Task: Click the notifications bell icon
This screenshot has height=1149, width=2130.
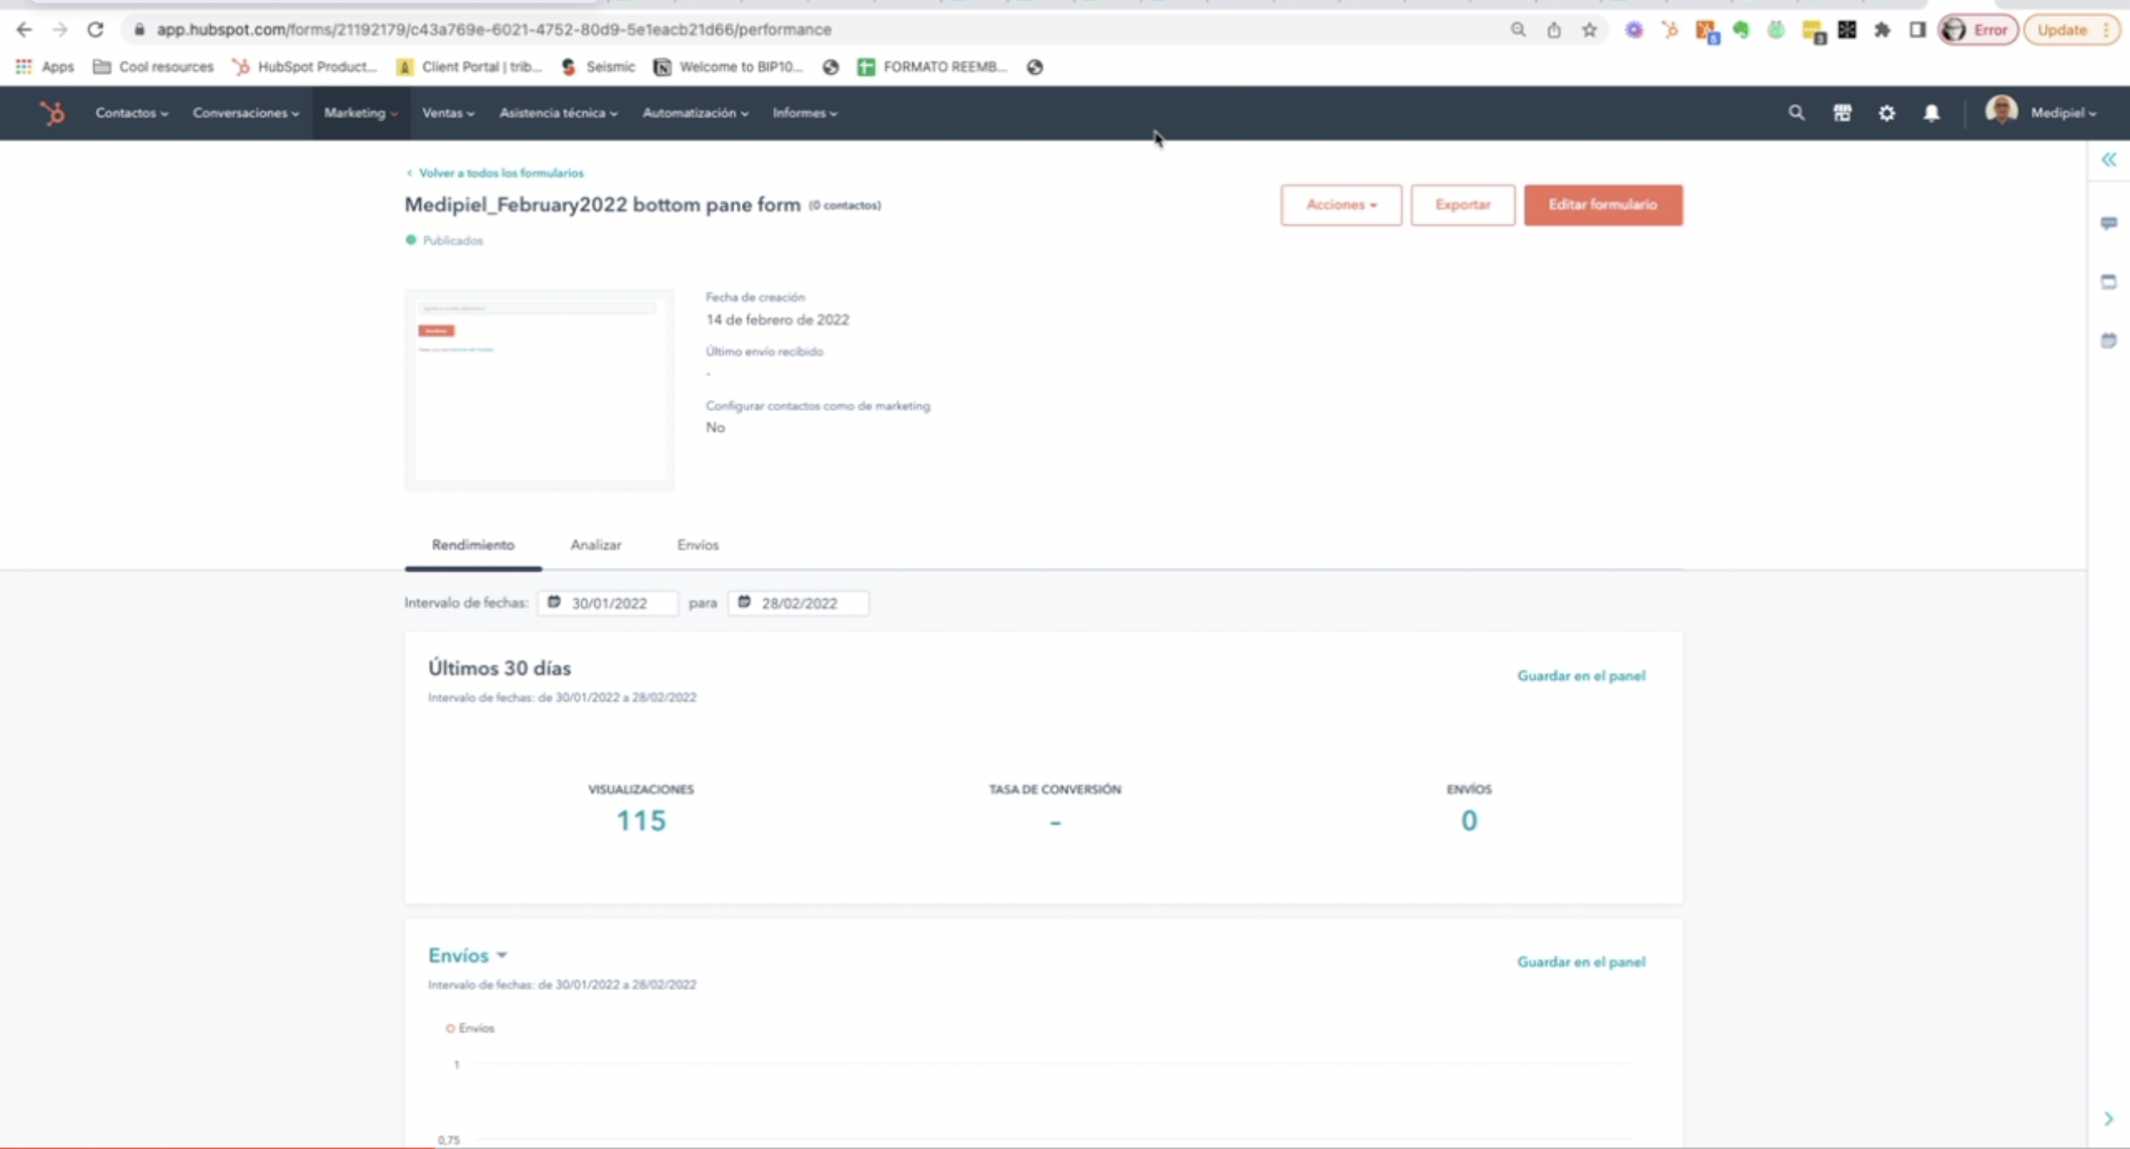Action: [1931, 112]
